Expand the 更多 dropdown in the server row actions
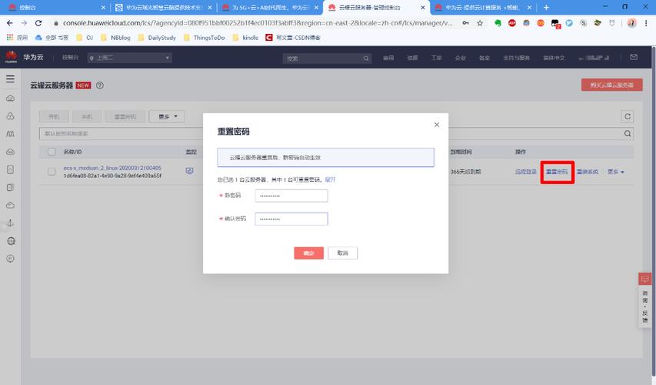The width and height of the screenshot is (656, 385). click(x=615, y=172)
